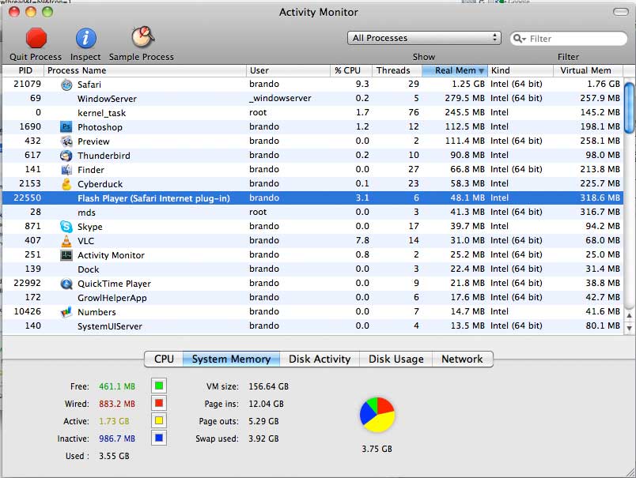Click the yellow Active memory swatch
Screen dimensions: 636x478
[x=159, y=420]
